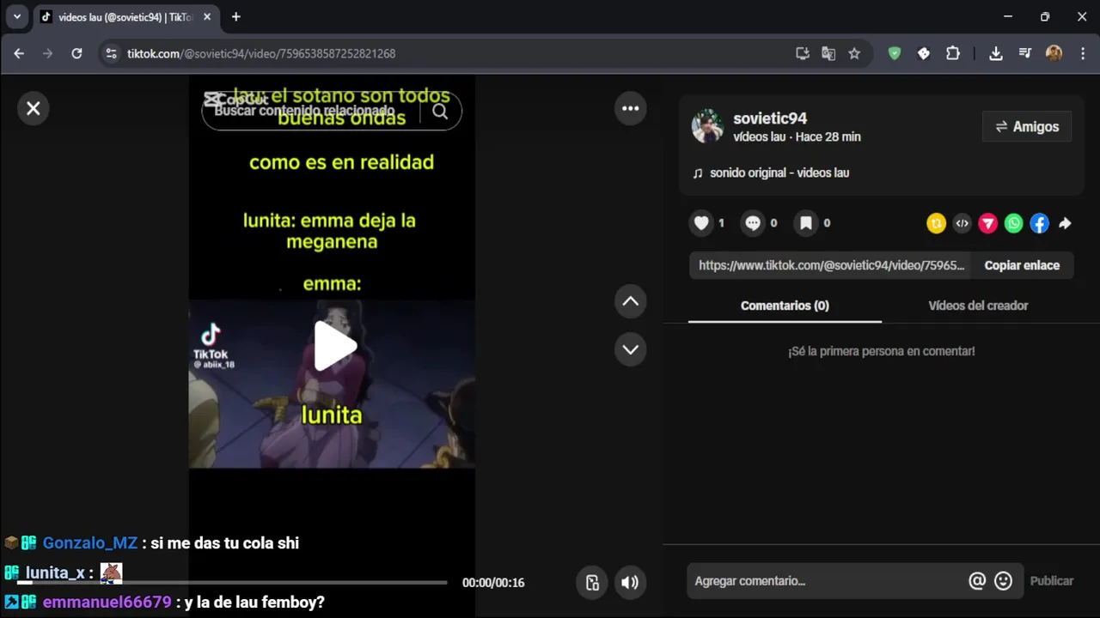The image size is (1100, 618).
Task: Click the search magnifier icon on video
Action: pos(440,112)
